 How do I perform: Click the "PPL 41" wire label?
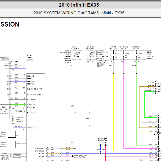(x=153, y=147)
